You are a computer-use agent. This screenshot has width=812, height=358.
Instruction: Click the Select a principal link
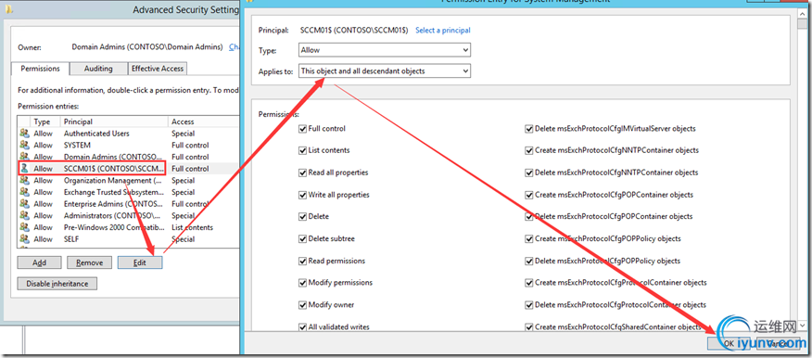[x=443, y=30]
